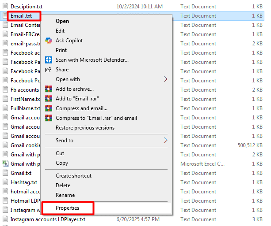This screenshot has width=271, height=226.
Task: Click WinRAR icon beside Compress to "Email .rar" and email
Action: coord(49,118)
